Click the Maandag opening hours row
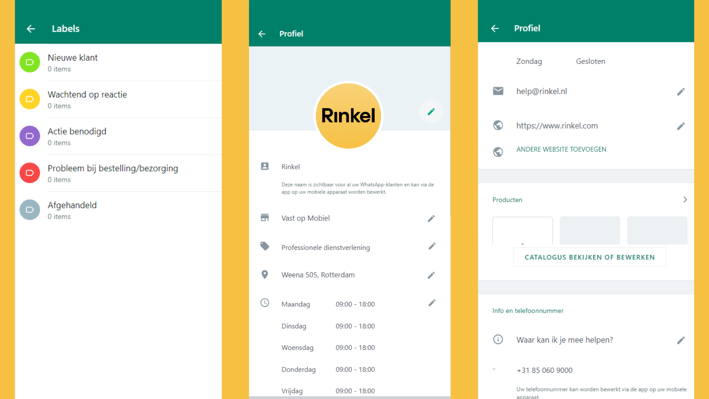Image resolution: width=709 pixels, height=399 pixels. 328,304
